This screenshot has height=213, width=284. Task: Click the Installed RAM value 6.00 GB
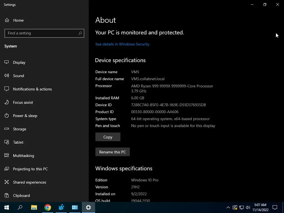coord(138,98)
